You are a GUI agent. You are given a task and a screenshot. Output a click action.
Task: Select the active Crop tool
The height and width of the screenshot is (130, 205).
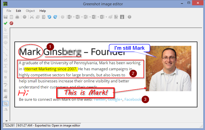pyautogui.click(x=6, y=104)
